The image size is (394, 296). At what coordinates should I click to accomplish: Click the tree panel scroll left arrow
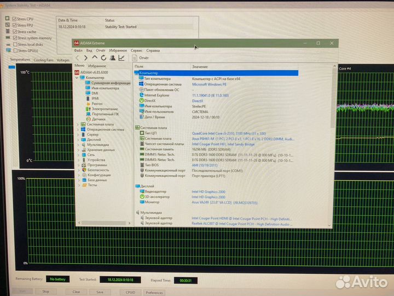(x=80, y=223)
